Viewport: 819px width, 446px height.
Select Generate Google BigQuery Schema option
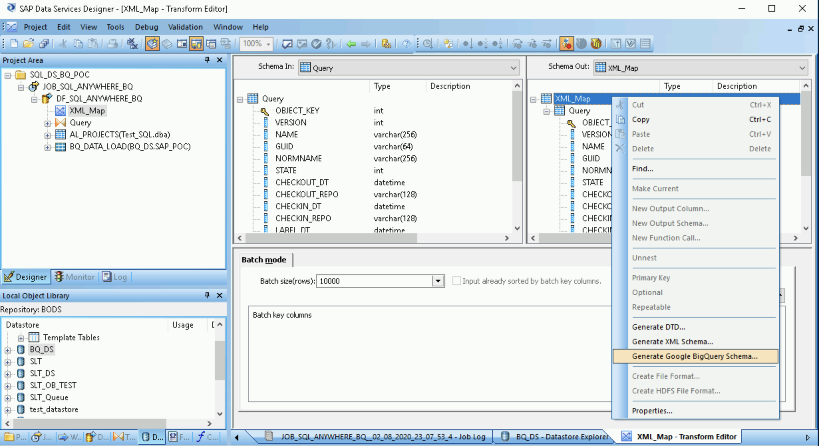694,356
